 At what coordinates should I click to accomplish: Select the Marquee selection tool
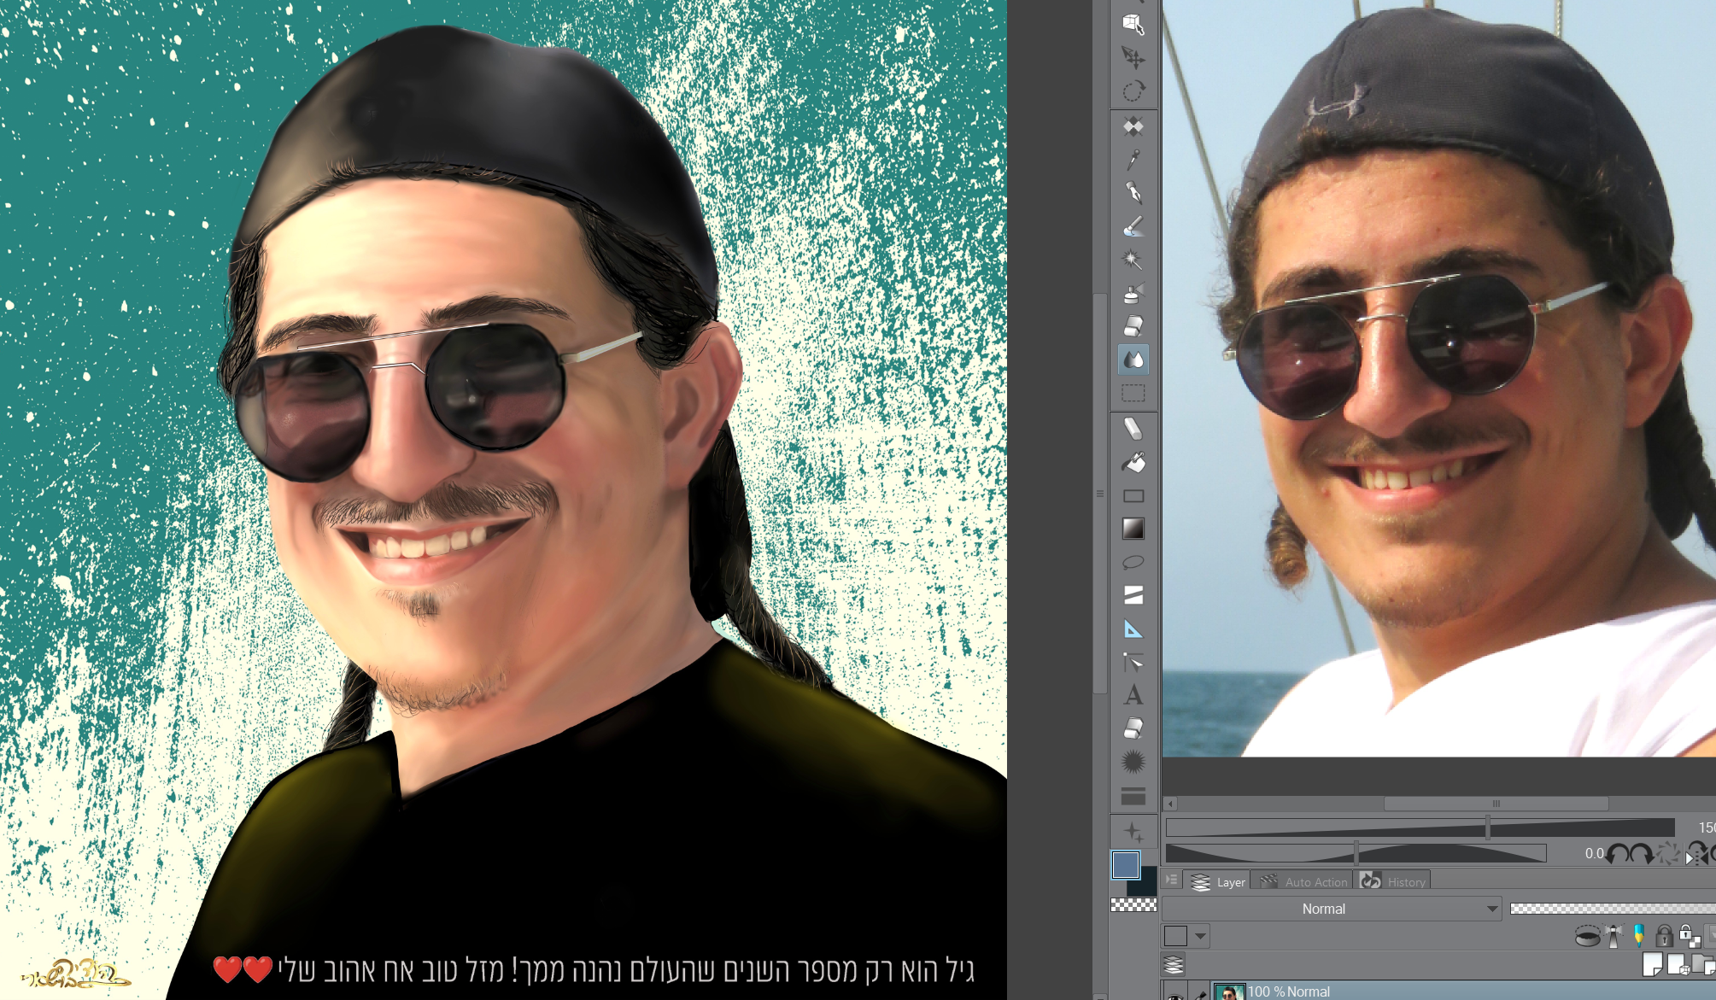[1133, 392]
